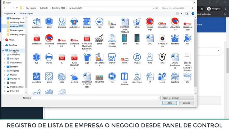The width and height of the screenshot is (229, 129).
Task: Click the Datos (E:) breadcrumb segment
Action: pos(44,8)
